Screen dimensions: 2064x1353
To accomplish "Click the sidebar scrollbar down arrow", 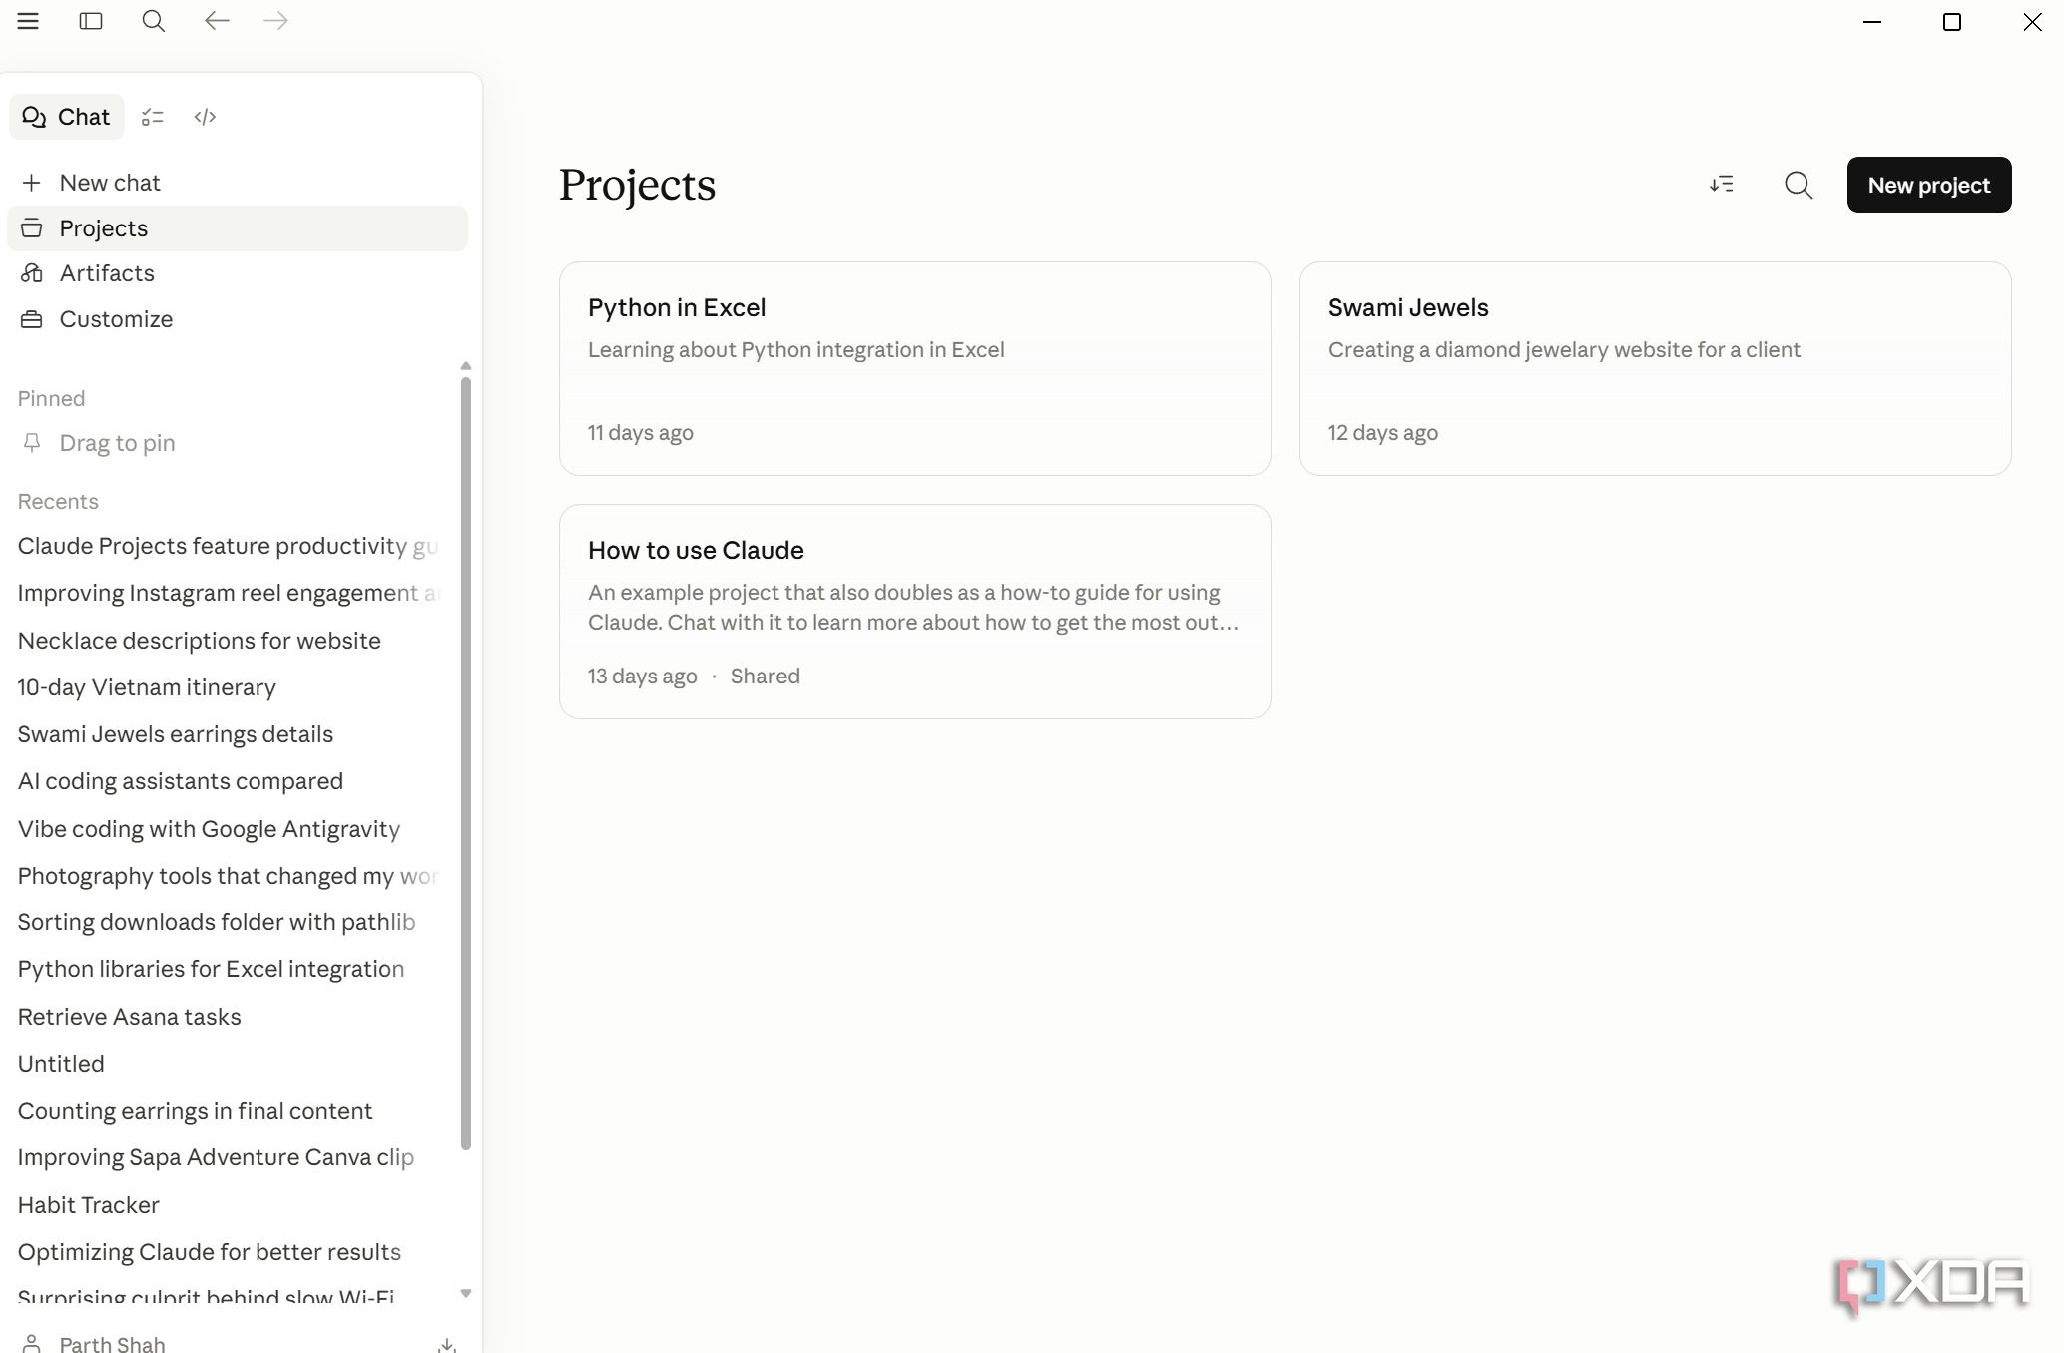I will [x=466, y=1293].
